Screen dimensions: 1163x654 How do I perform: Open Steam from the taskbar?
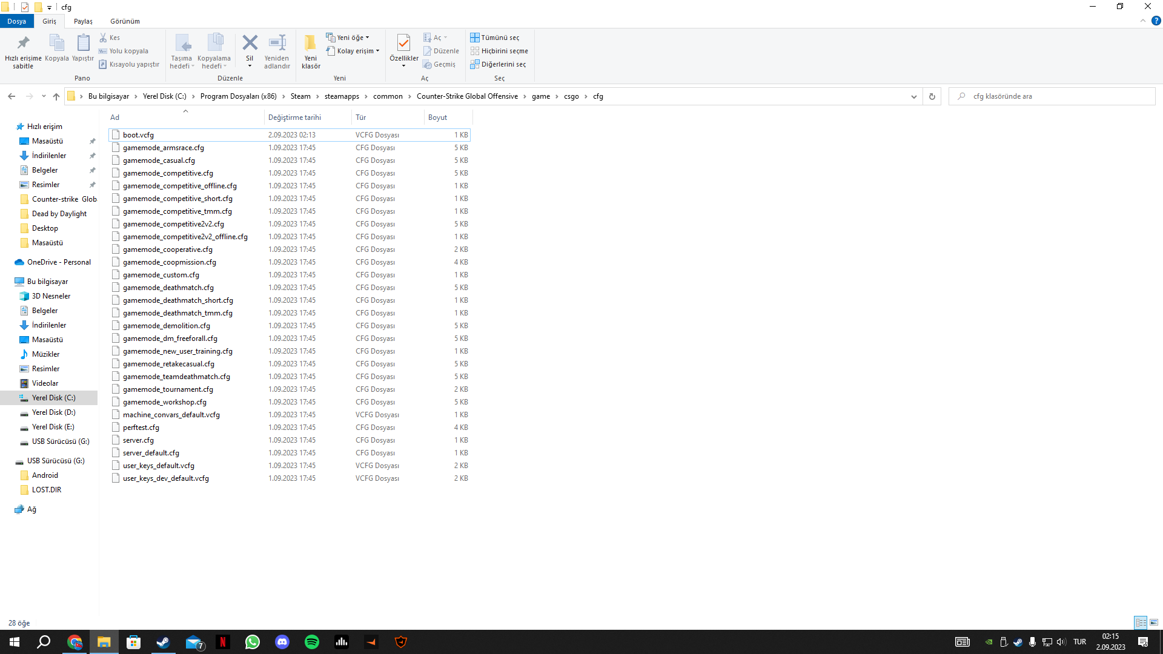coord(163,642)
